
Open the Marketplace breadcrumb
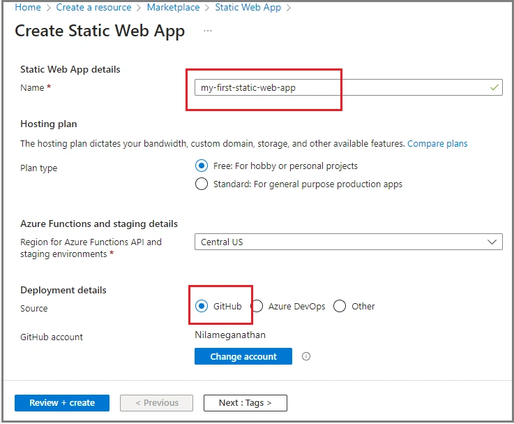(x=173, y=7)
